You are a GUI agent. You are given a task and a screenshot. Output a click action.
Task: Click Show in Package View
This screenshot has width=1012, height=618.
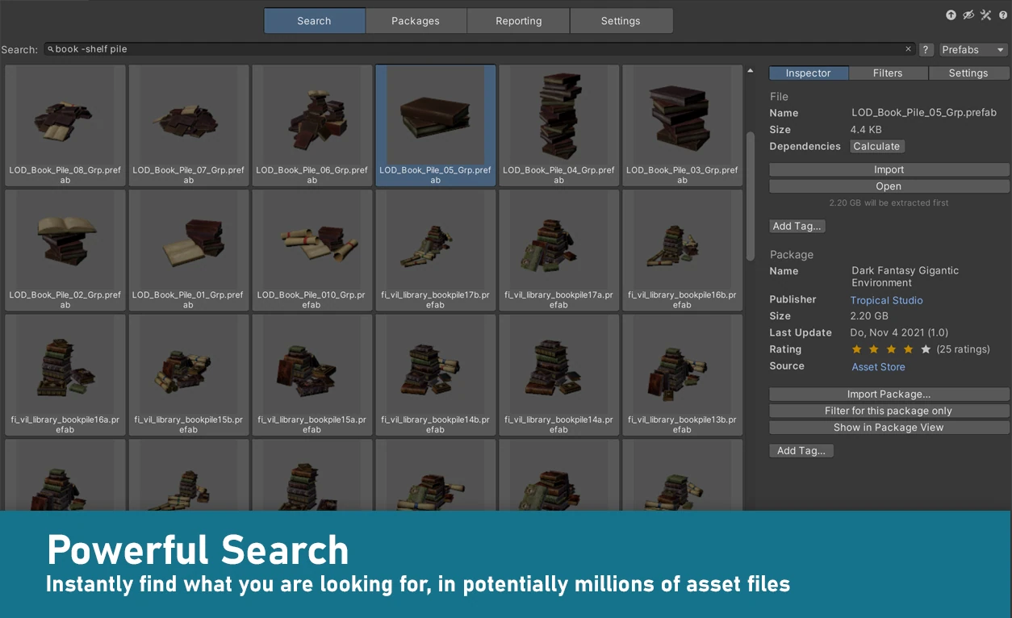889,428
